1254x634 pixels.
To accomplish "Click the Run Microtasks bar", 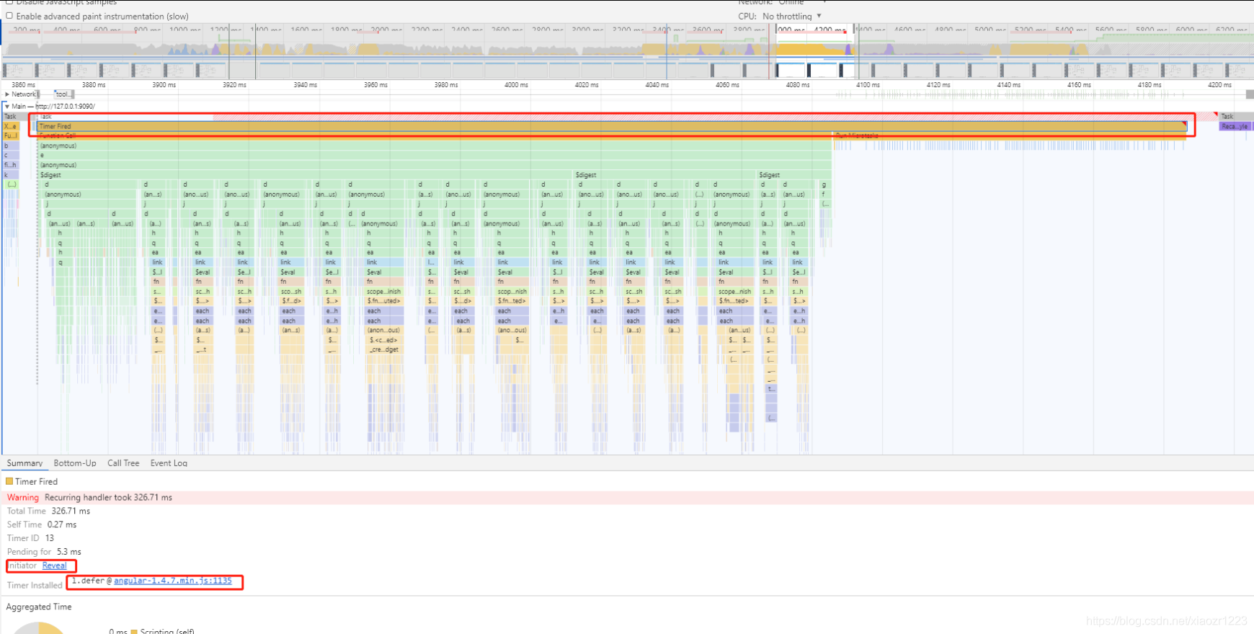I will 1009,135.
